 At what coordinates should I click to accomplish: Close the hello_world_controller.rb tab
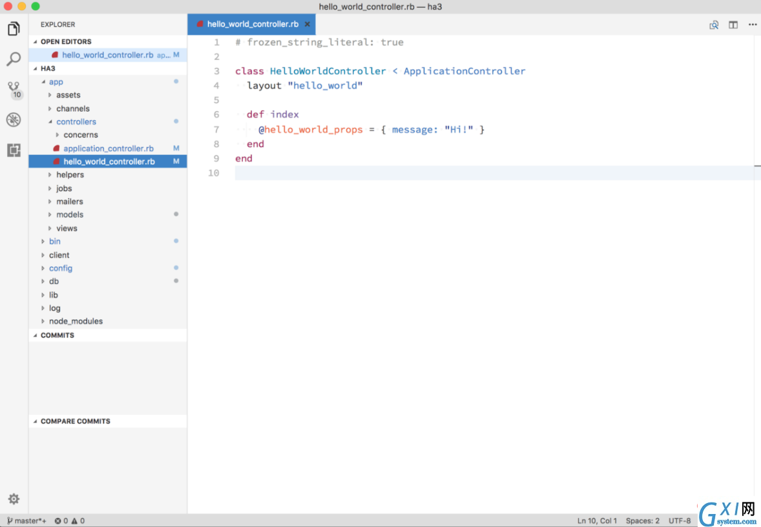[x=308, y=25]
